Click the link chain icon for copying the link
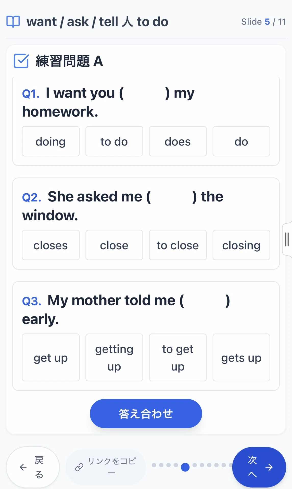 (x=79, y=467)
